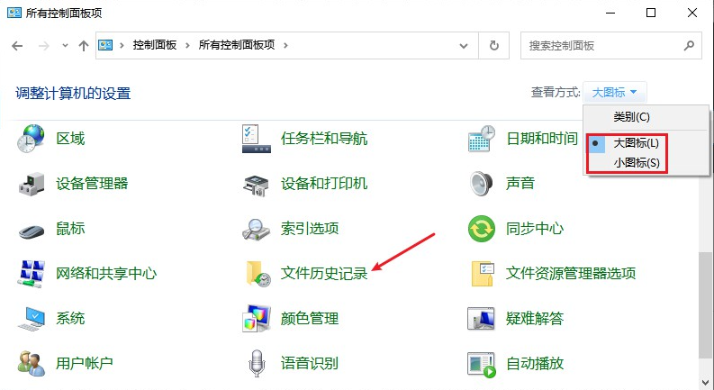Open the 疑难解答 icon
Image resolution: width=714 pixels, height=390 pixels.
tap(481, 319)
